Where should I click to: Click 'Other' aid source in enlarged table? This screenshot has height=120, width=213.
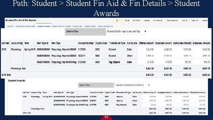point(130,56)
